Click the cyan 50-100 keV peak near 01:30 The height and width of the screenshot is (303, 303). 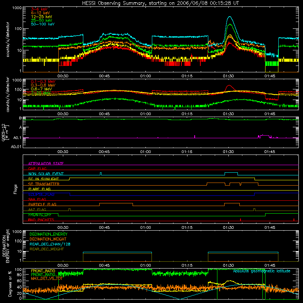[x=230, y=17]
